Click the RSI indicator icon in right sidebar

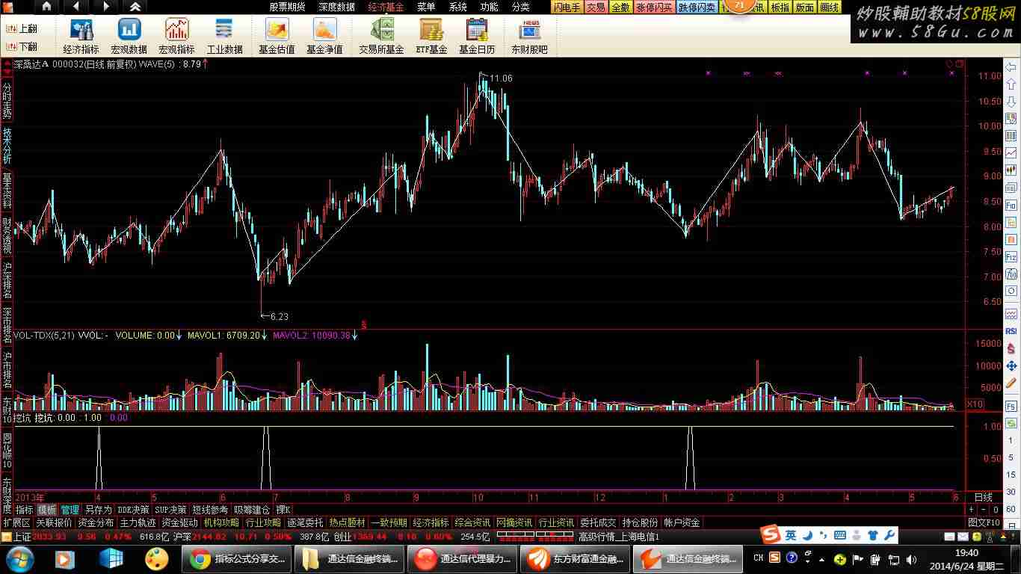(1011, 330)
